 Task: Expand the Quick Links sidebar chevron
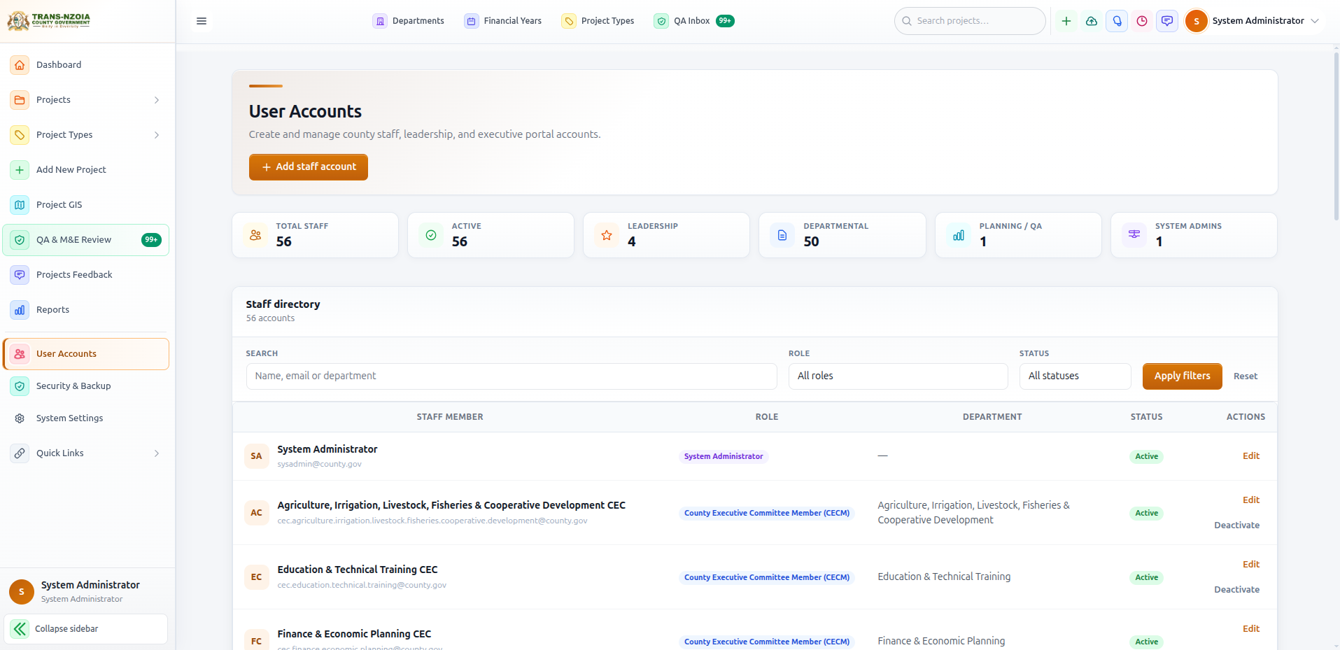coord(157,453)
